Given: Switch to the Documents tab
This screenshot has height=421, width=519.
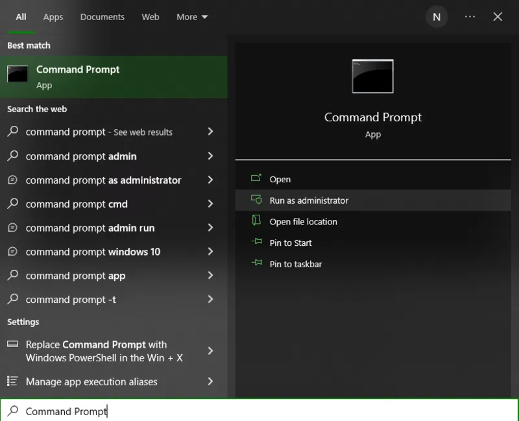Looking at the screenshot, I should click(103, 17).
